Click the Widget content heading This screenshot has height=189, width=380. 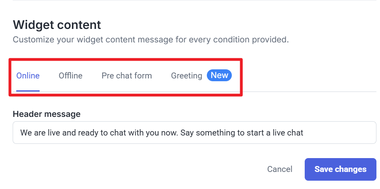tap(57, 25)
